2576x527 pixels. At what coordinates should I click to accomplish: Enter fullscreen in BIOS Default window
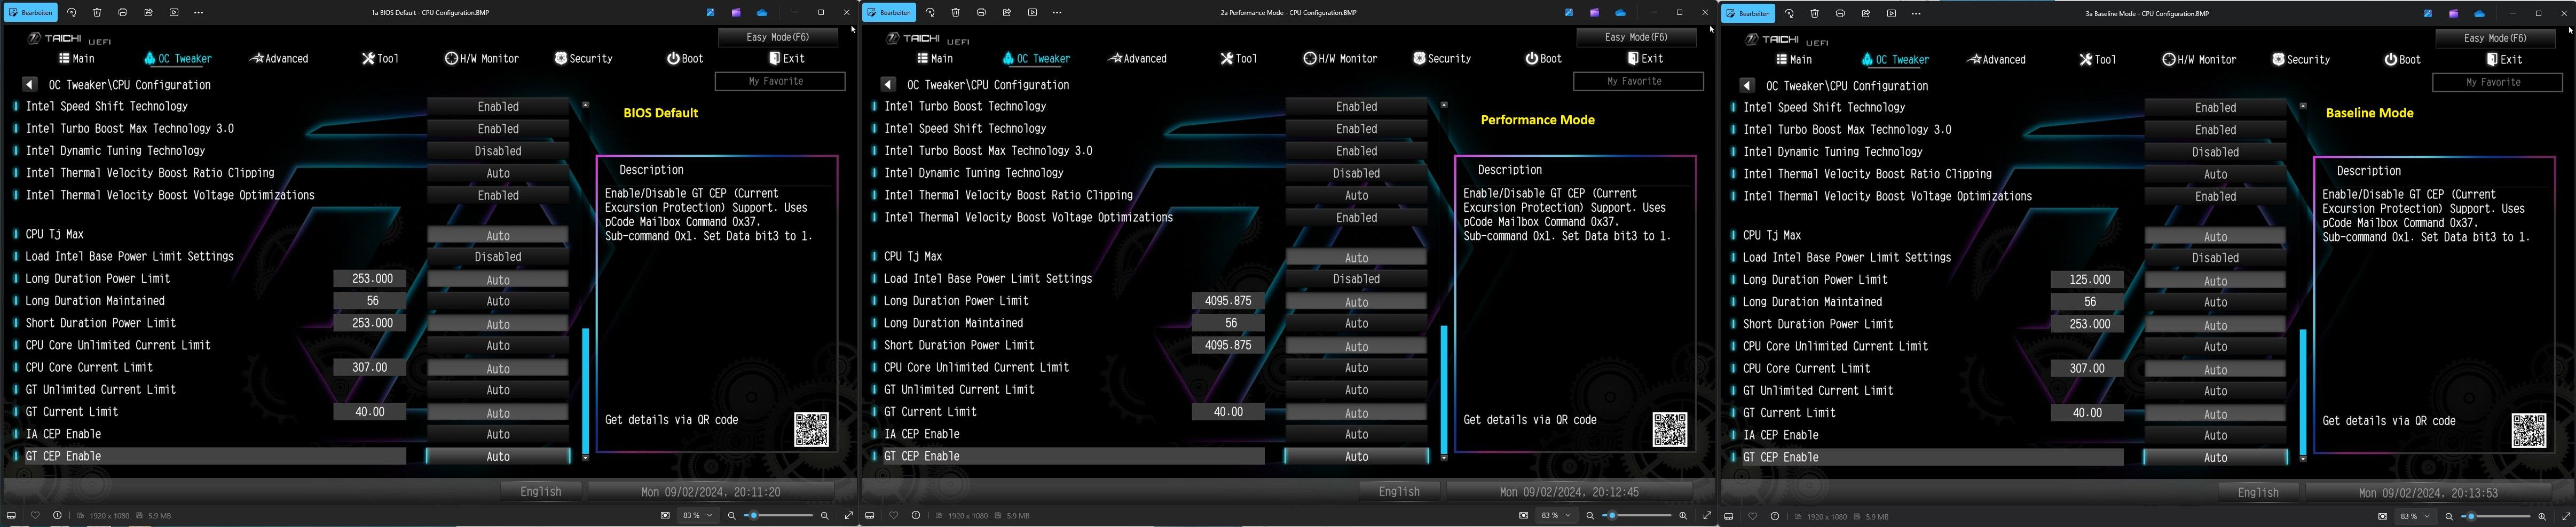pyautogui.click(x=848, y=515)
